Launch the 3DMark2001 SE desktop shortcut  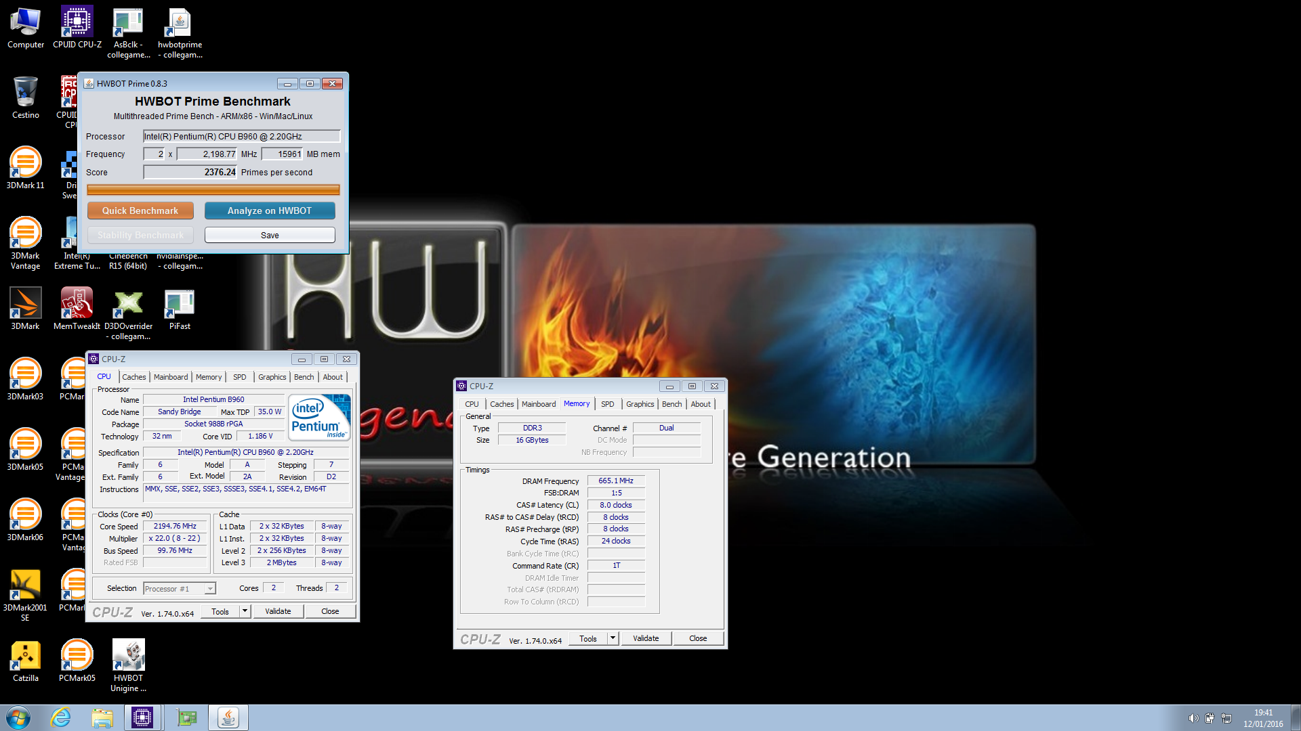click(x=26, y=596)
